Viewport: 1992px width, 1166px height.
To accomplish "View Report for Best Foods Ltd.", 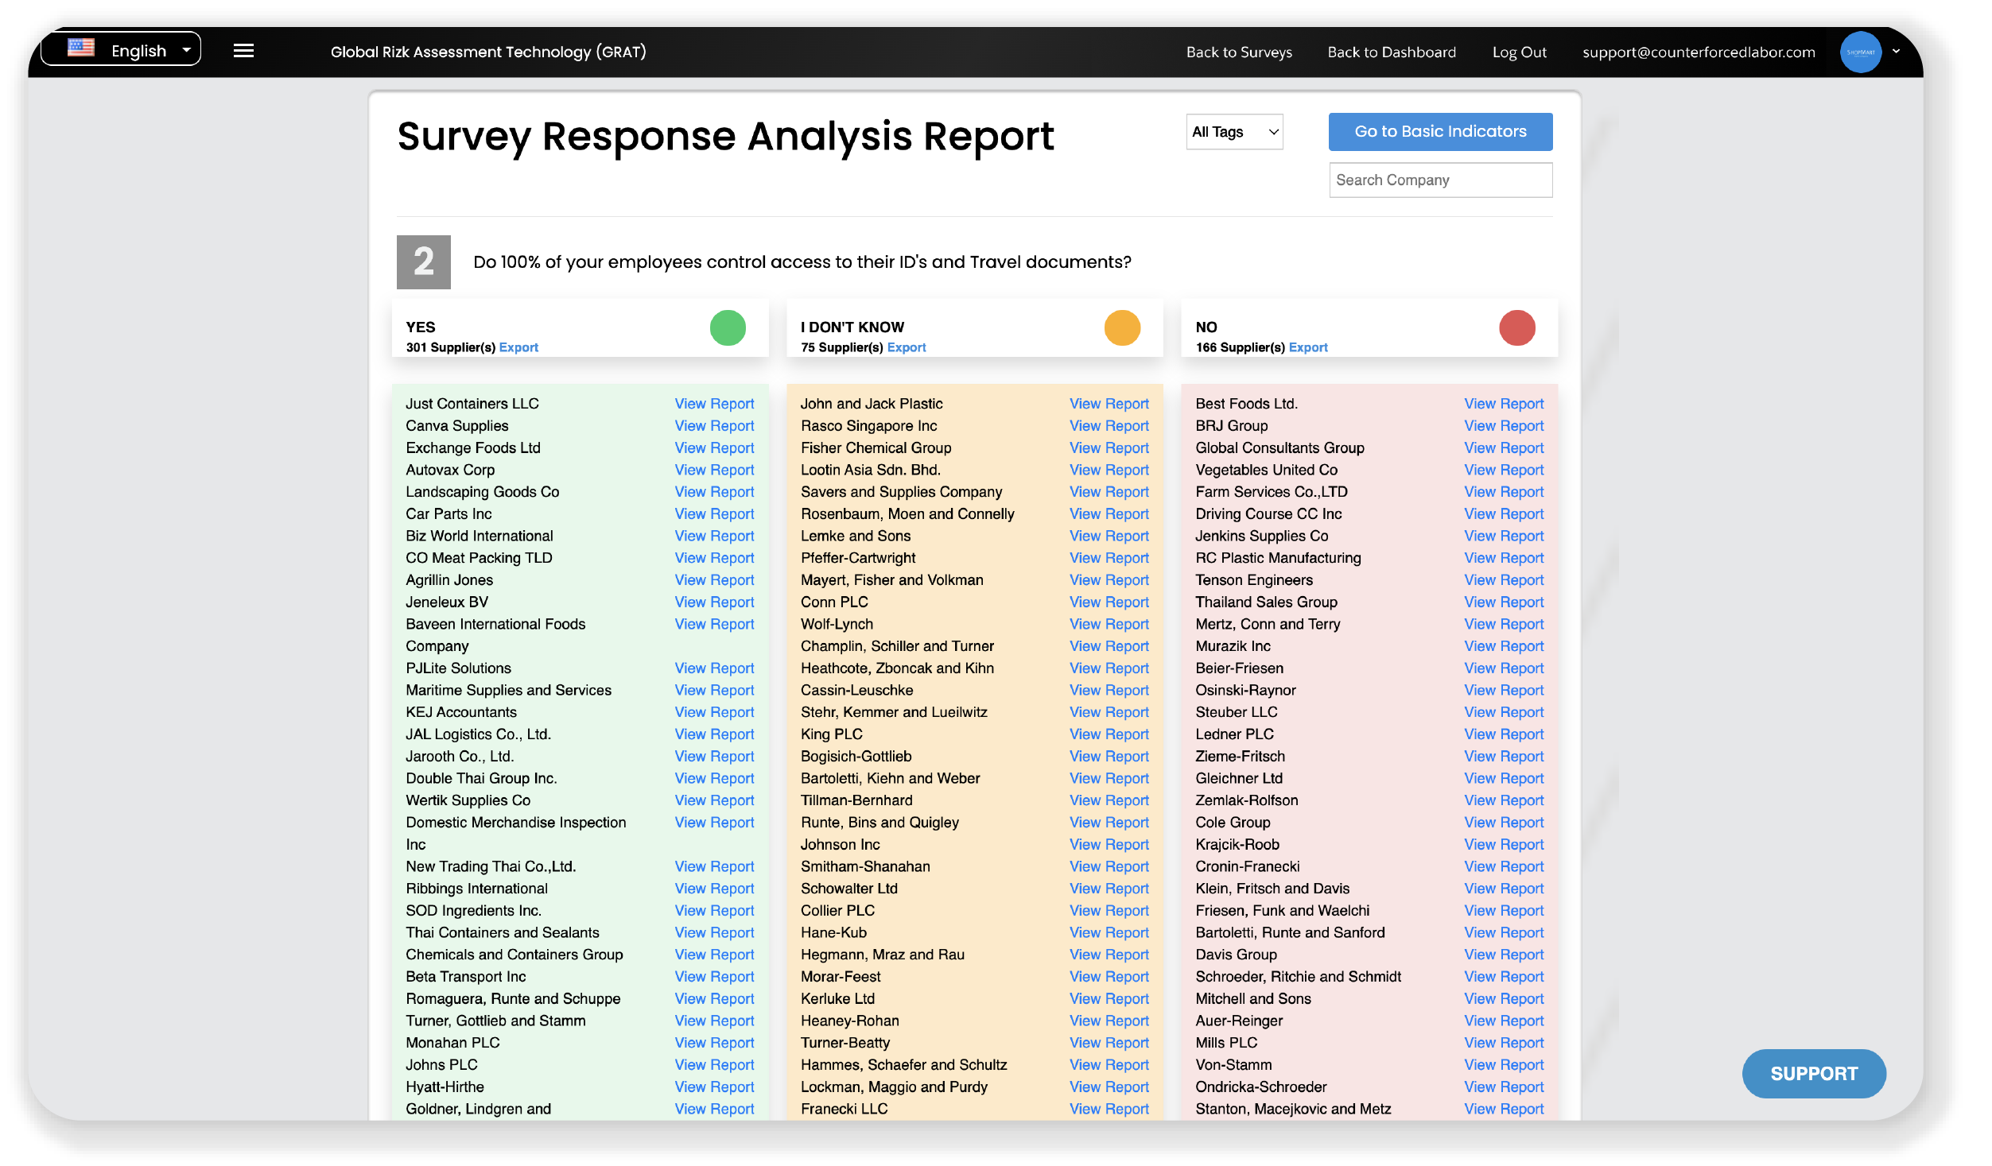I will click(x=1503, y=404).
